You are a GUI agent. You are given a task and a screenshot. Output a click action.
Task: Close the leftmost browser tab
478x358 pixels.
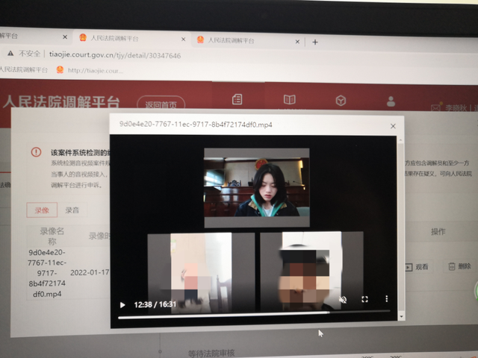(x=65, y=37)
